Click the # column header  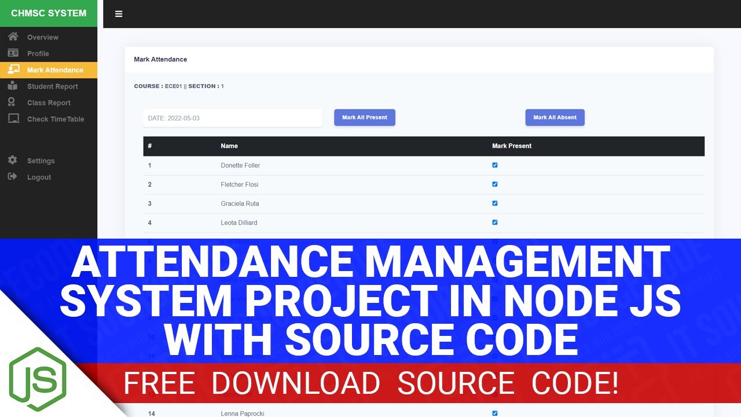[150, 146]
